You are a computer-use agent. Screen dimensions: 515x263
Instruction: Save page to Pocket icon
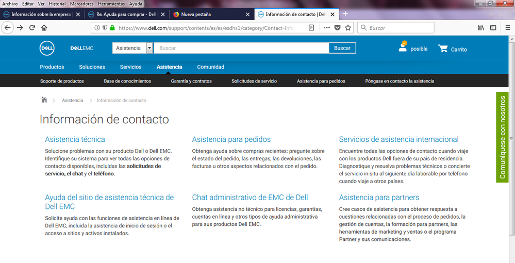click(337, 28)
